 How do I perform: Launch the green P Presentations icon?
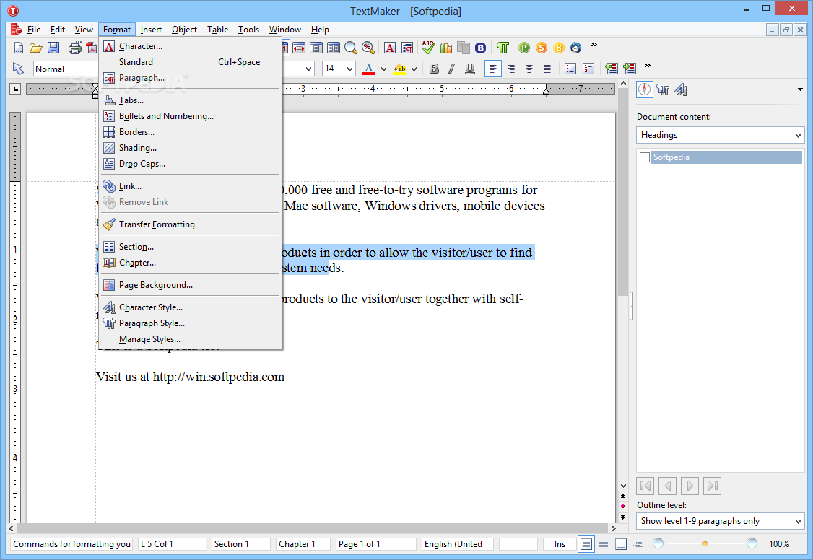pyautogui.click(x=524, y=48)
